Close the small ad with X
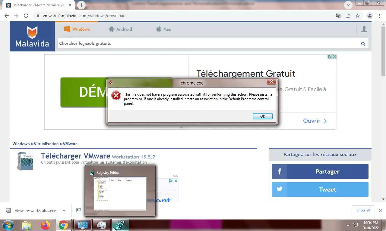 (176, 181)
